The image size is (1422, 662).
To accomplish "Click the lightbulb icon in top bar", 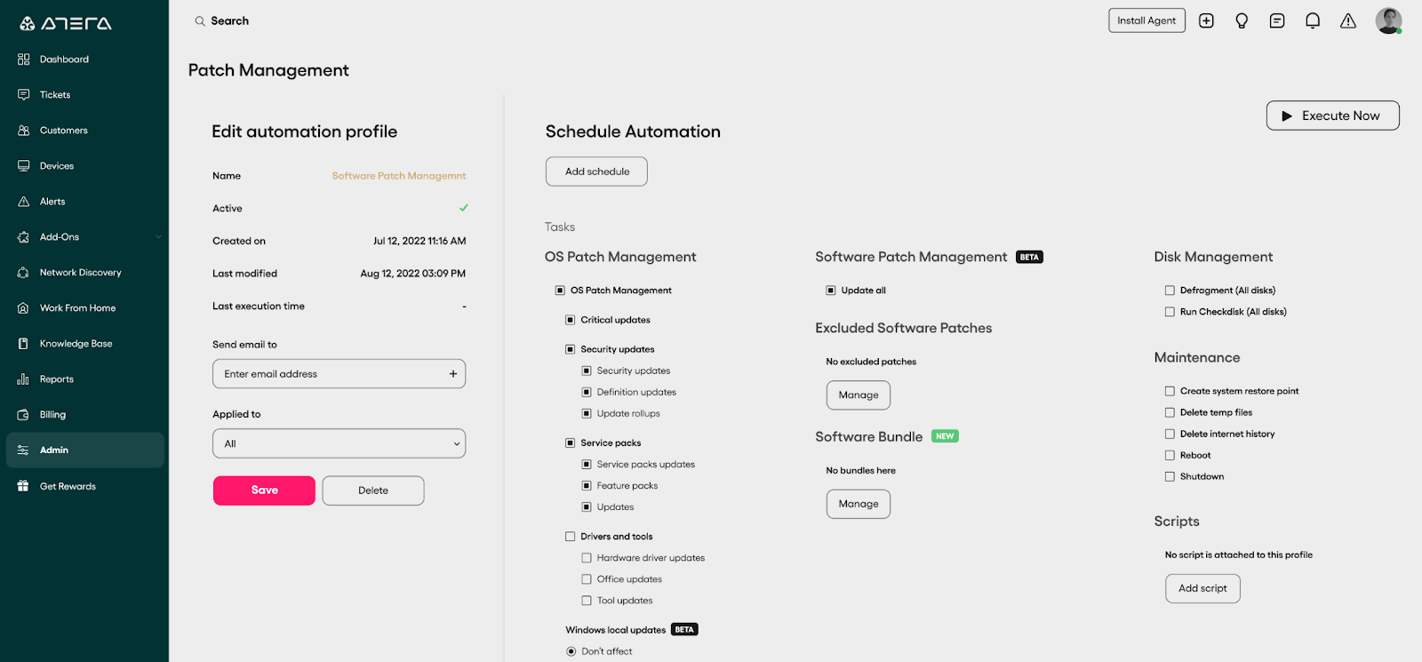I will pyautogui.click(x=1242, y=20).
